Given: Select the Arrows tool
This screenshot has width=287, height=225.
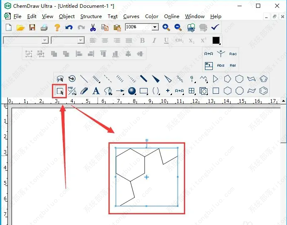Looking at the screenshot, I should point(120,91).
